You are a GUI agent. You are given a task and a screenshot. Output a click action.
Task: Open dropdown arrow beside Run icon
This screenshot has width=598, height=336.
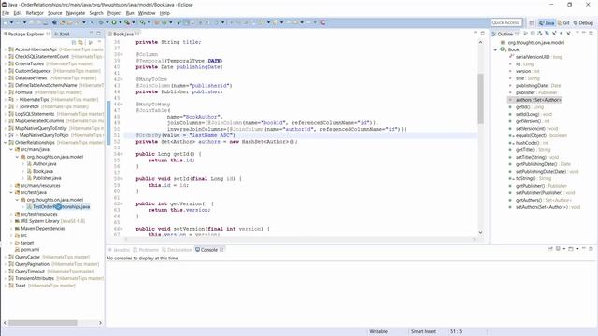pyautogui.click(x=121, y=22)
